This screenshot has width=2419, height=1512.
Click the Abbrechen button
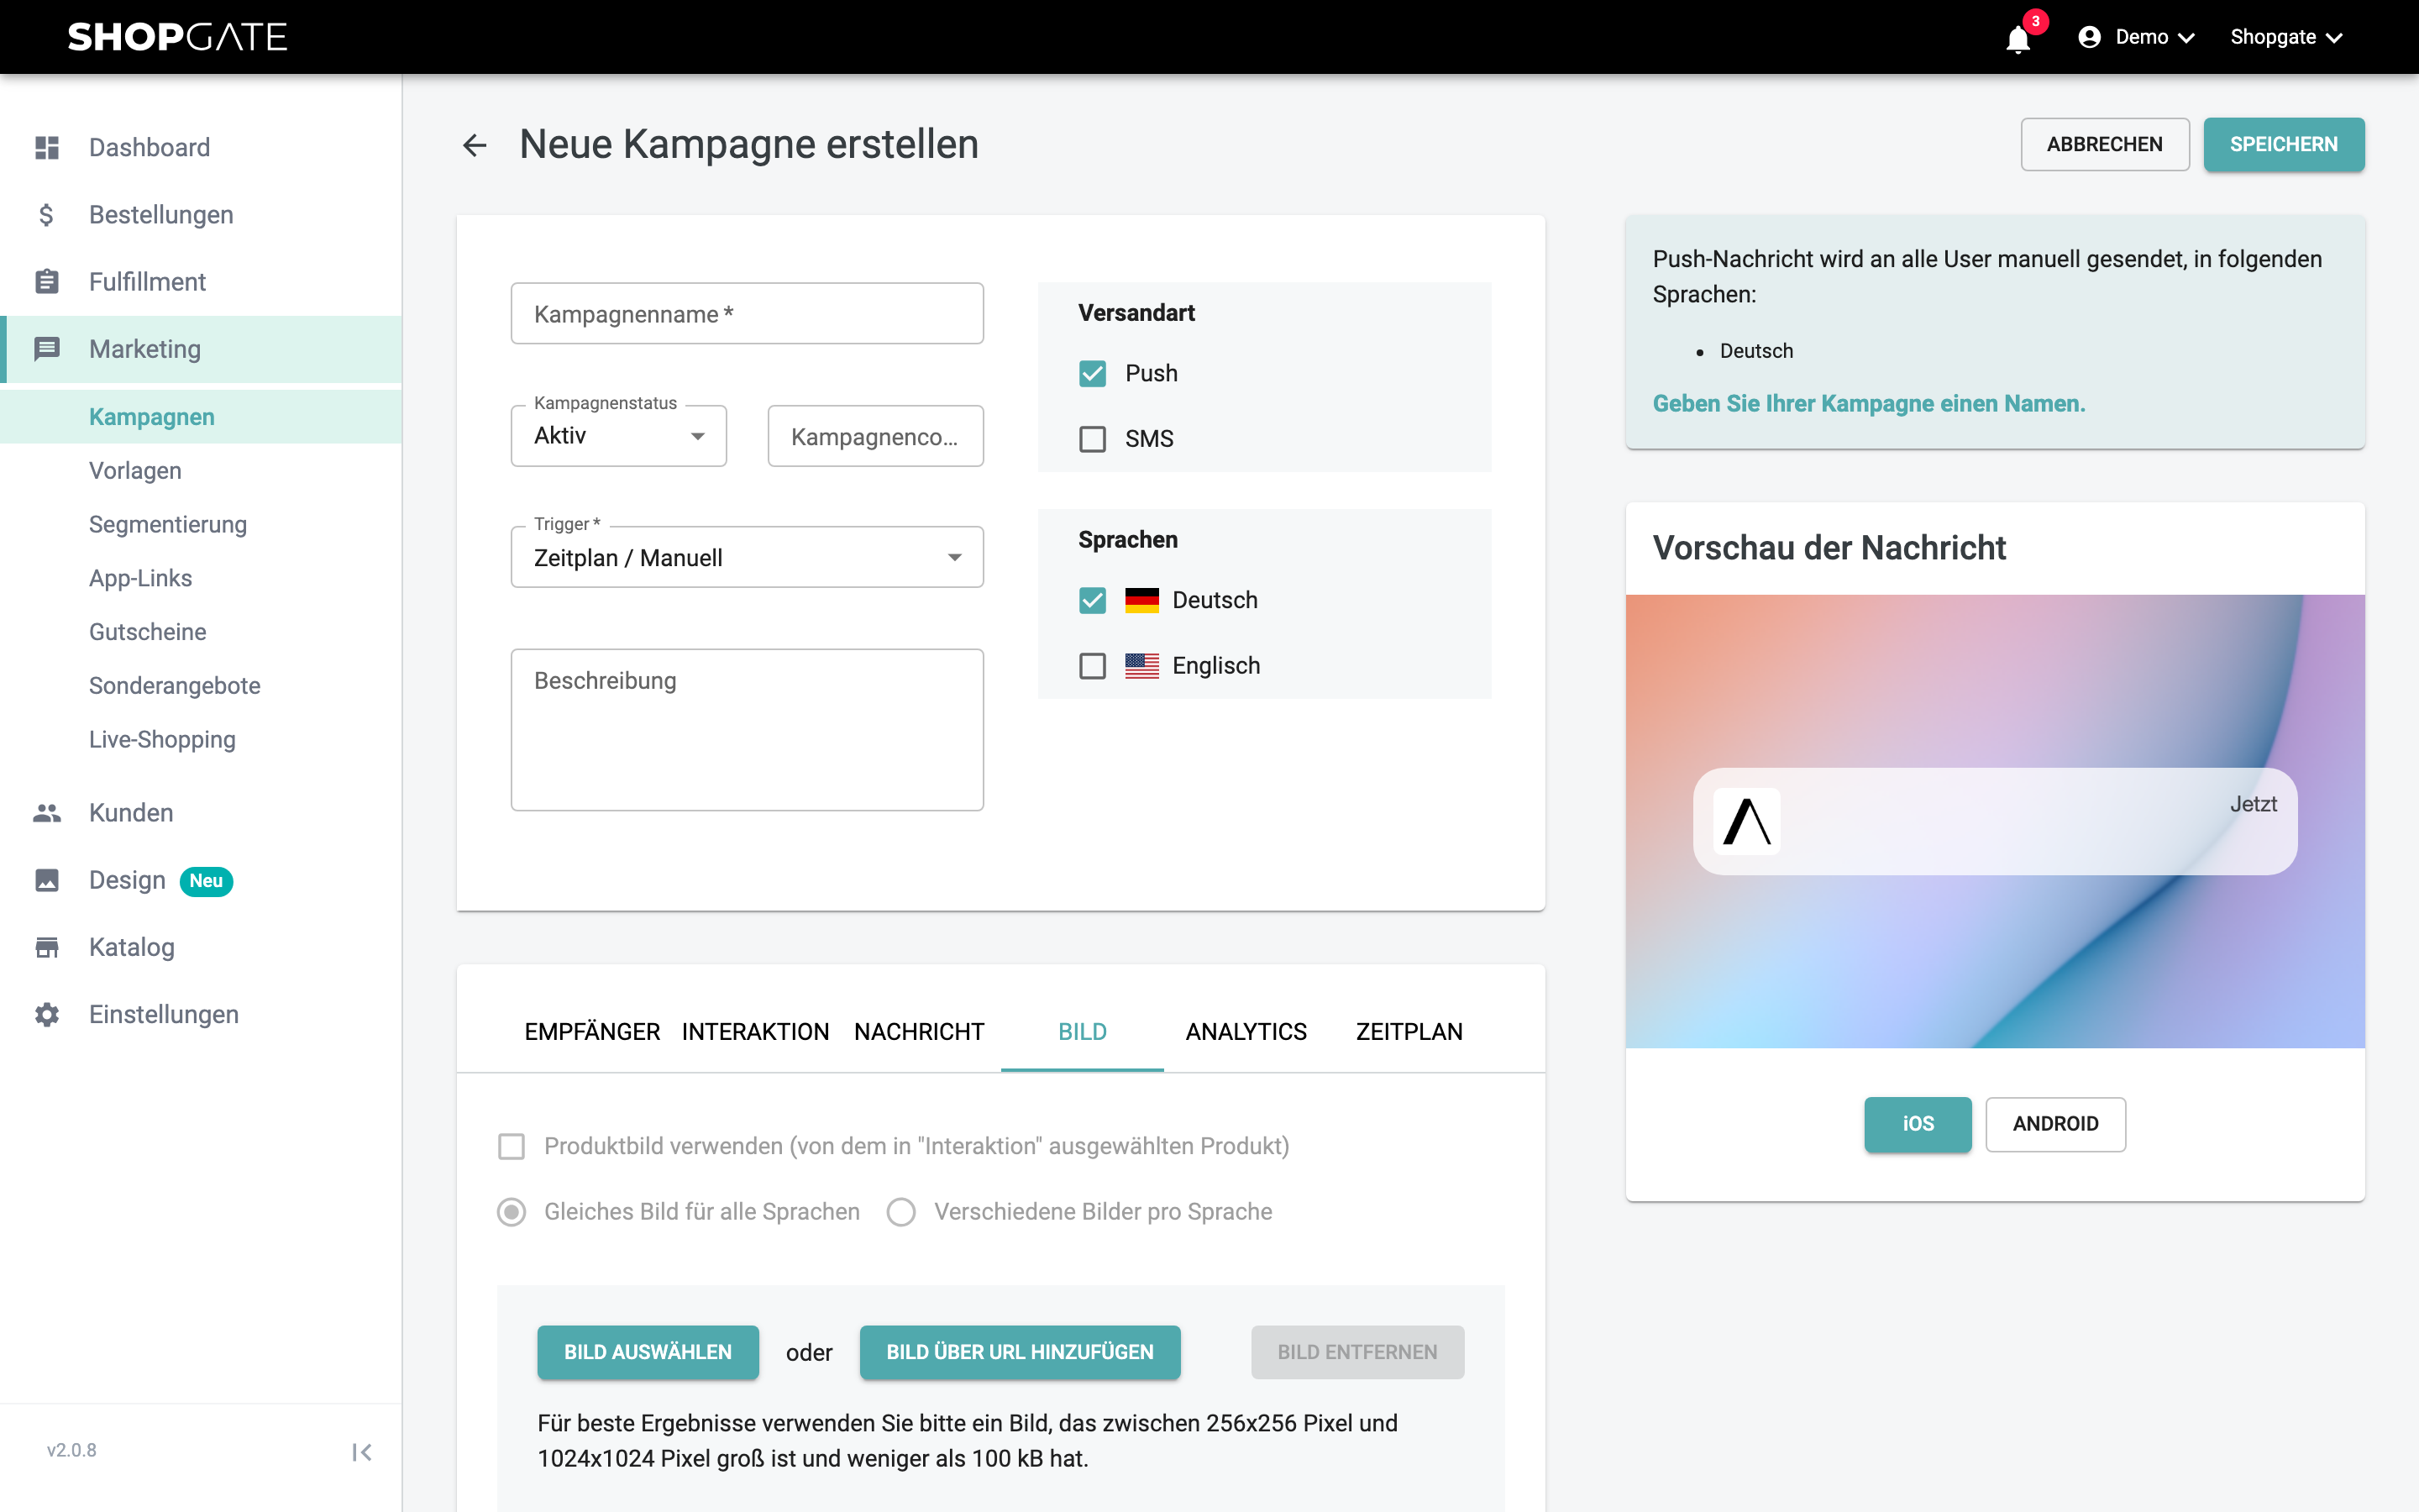[x=2104, y=145]
